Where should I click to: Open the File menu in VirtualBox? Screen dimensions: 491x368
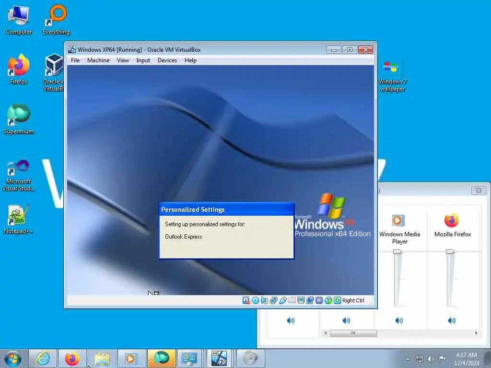pyautogui.click(x=75, y=60)
